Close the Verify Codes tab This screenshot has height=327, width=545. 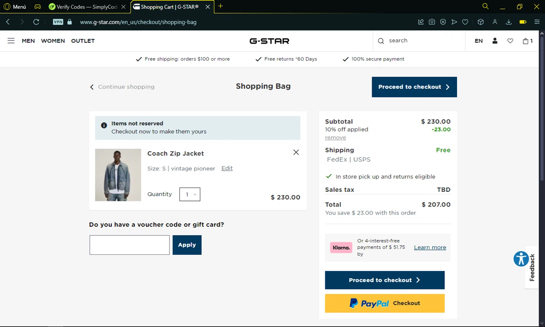pos(124,7)
